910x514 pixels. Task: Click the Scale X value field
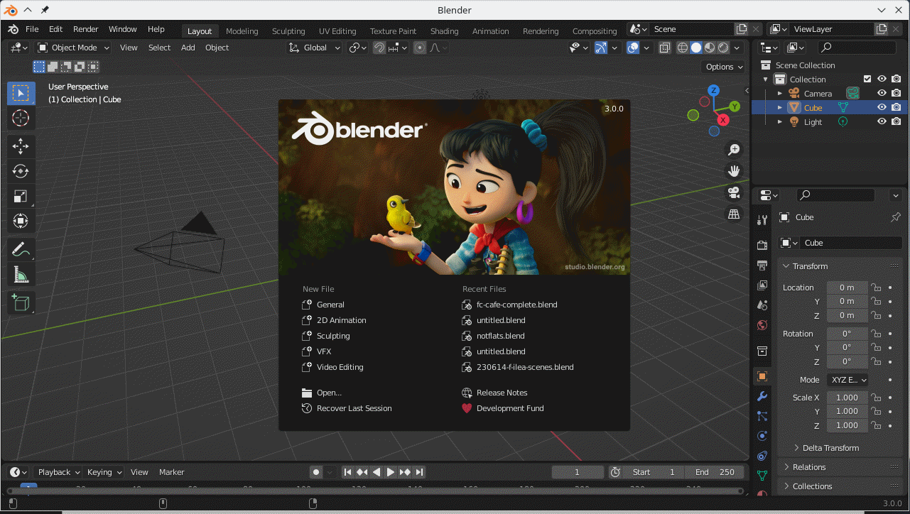[846, 398]
